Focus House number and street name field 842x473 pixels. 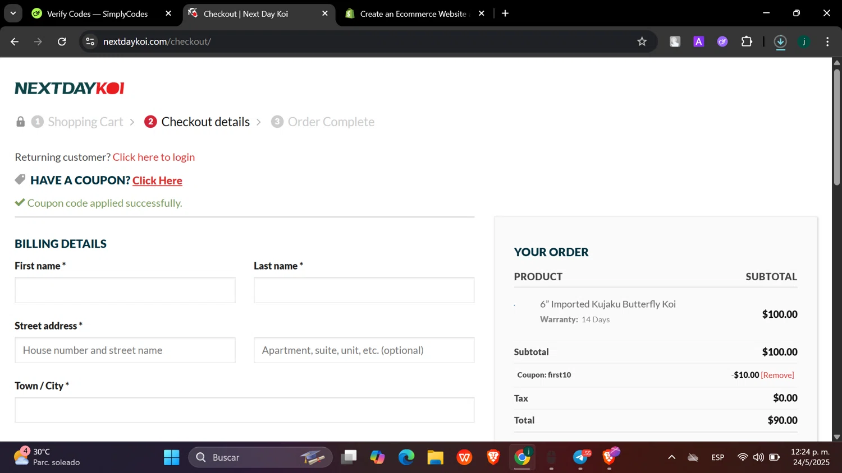(x=125, y=350)
